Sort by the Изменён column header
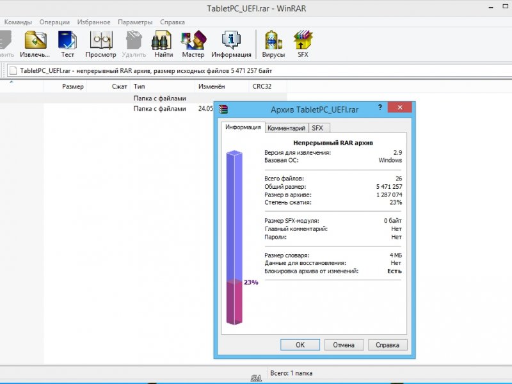The height and width of the screenshot is (384, 512). (x=222, y=86)
